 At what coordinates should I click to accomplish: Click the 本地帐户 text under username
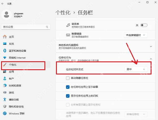click(18, 17)
